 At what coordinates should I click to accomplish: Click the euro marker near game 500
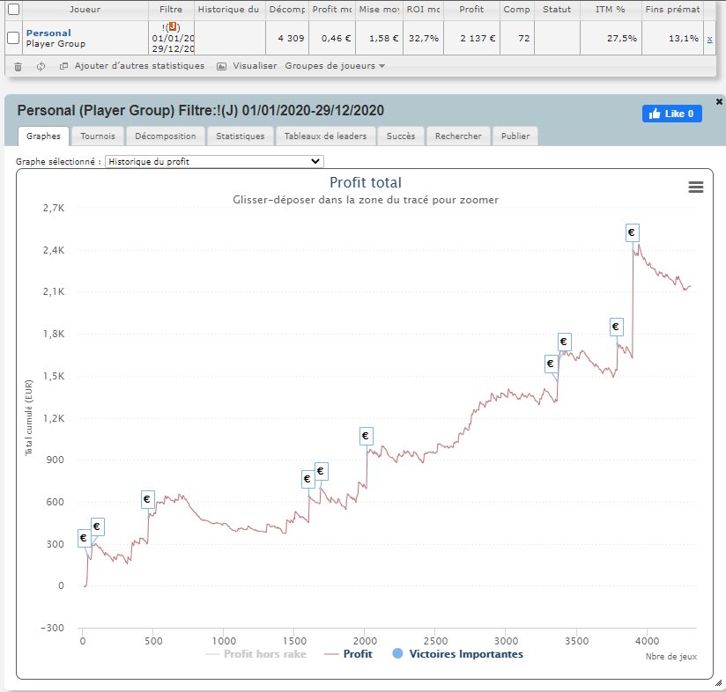[x=147, y=499]
